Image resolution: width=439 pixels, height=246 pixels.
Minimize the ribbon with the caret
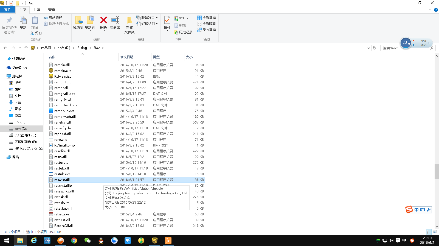430,10
